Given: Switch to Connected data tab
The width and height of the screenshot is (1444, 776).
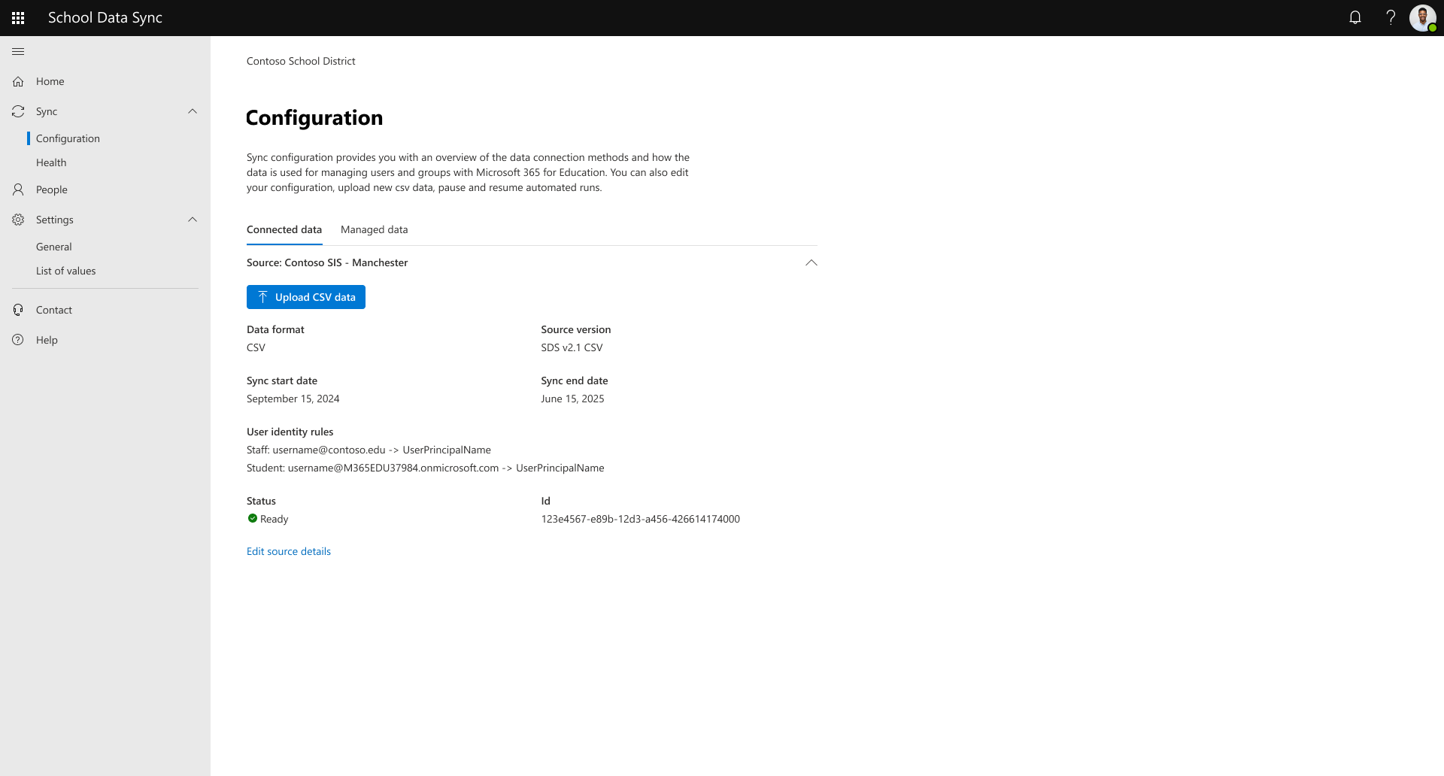Looking at the screenshot, I should [x=284, y=229].
